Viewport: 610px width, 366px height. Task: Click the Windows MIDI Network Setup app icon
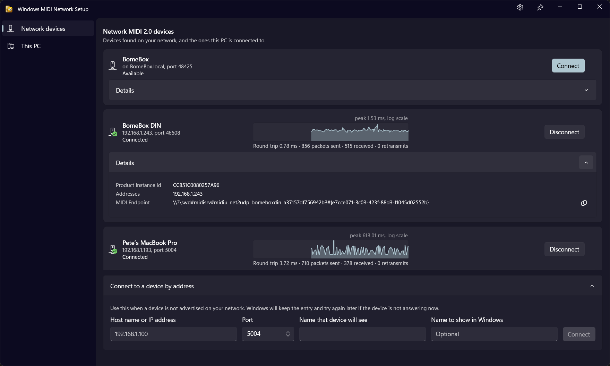coord(9,9)
